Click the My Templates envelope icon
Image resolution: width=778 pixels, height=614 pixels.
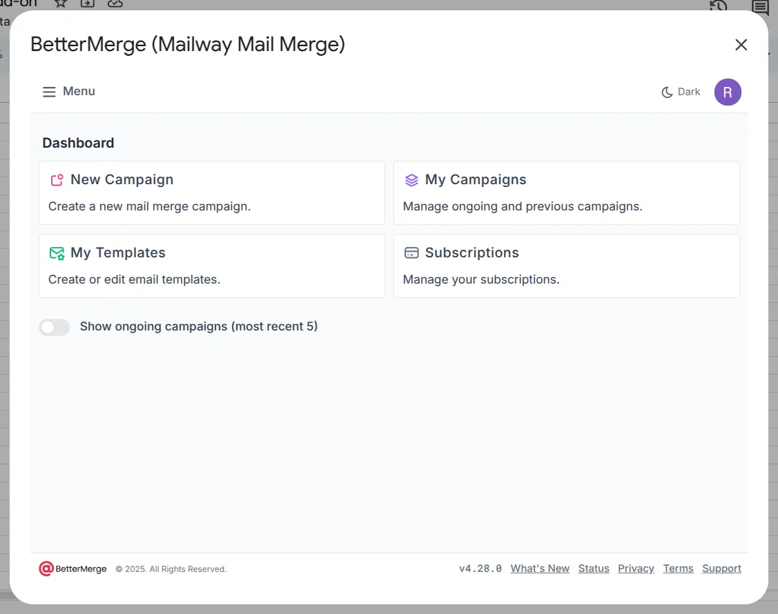[x=57, y=252]
